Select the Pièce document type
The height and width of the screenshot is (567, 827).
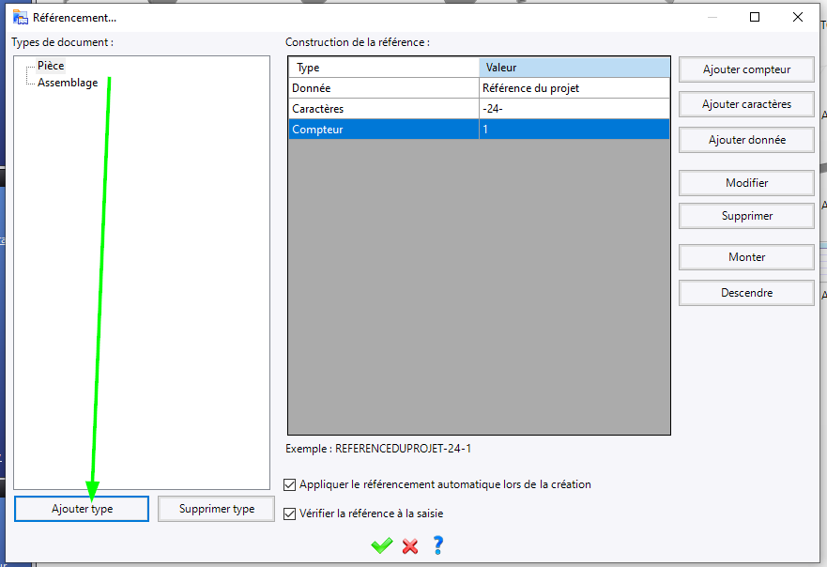pos(51,66)
